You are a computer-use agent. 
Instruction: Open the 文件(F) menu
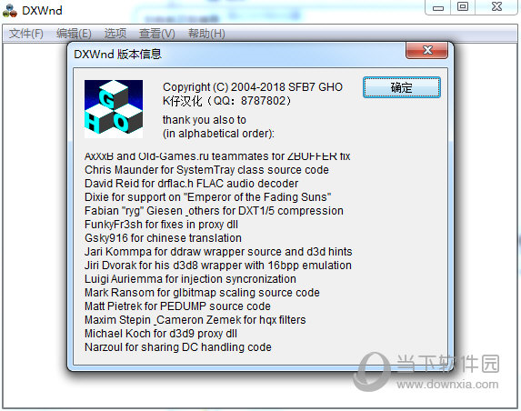click(x=26, y=34)
